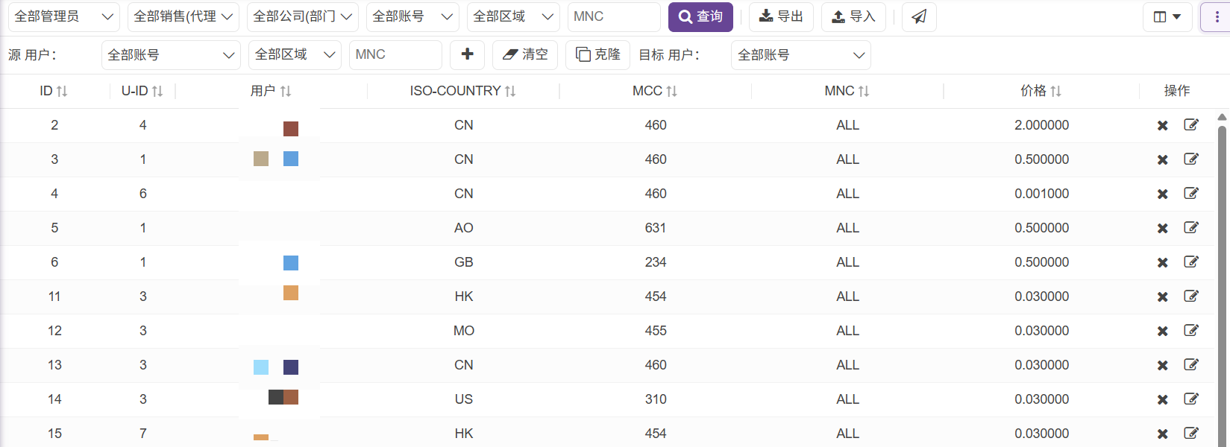Screen dimensions: 1230x447
Task: Edit the row with ID 3
Action: coord(1191,159)
